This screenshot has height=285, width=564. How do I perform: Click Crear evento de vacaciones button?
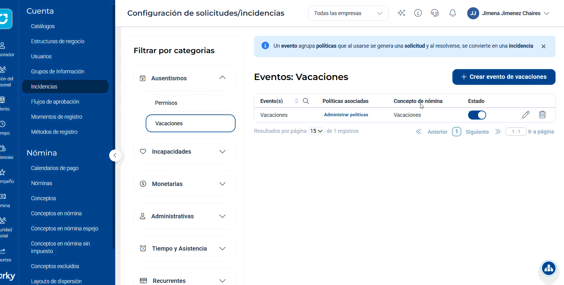tap(504, 77)
